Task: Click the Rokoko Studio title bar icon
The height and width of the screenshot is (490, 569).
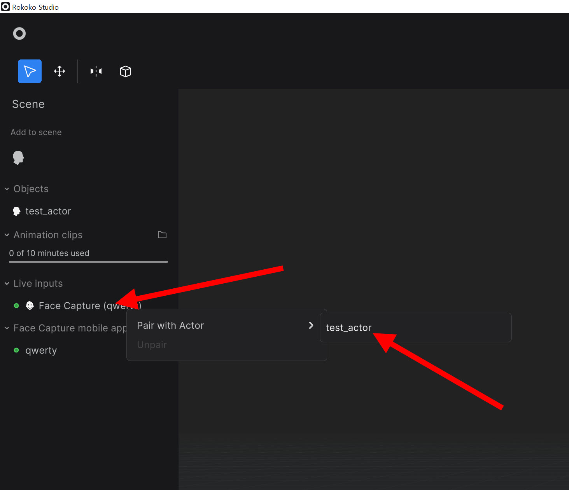Action: pos(5,7)
